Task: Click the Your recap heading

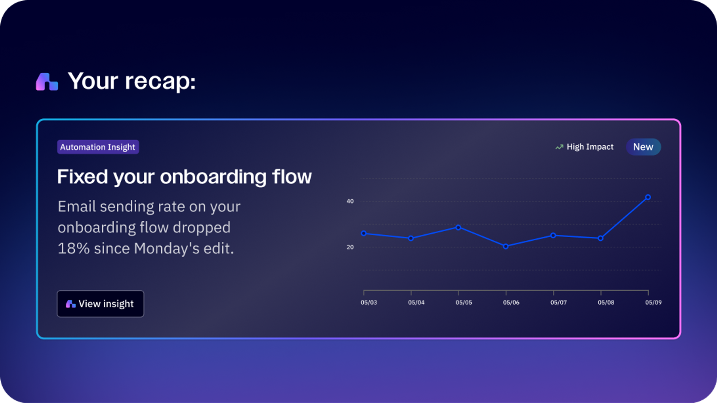Action: coord(131,81)
